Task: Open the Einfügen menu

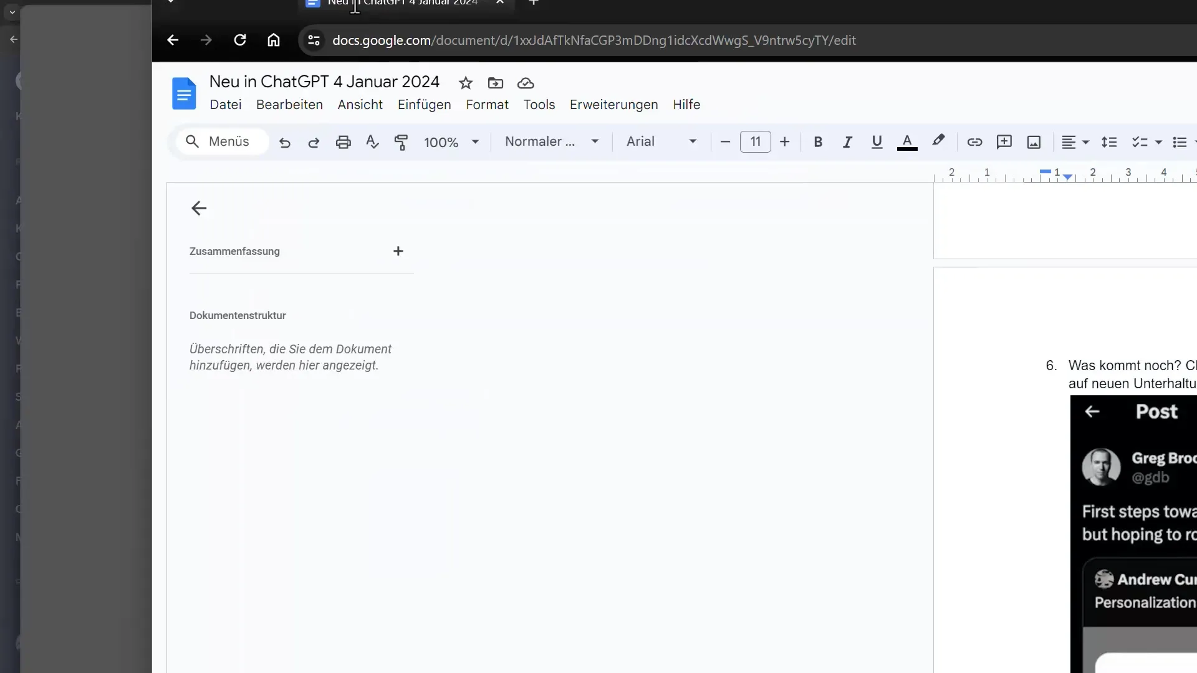Action: [424, 104]
